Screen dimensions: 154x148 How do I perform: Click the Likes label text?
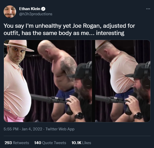point(87,143)
